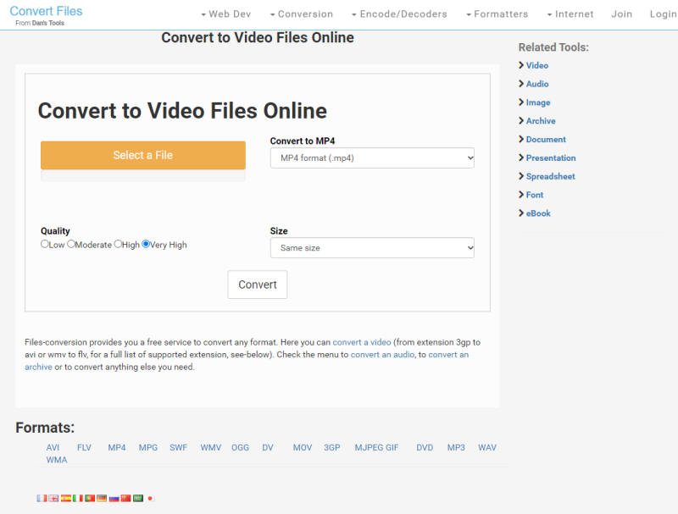Expand the Conversion menu

302,14
